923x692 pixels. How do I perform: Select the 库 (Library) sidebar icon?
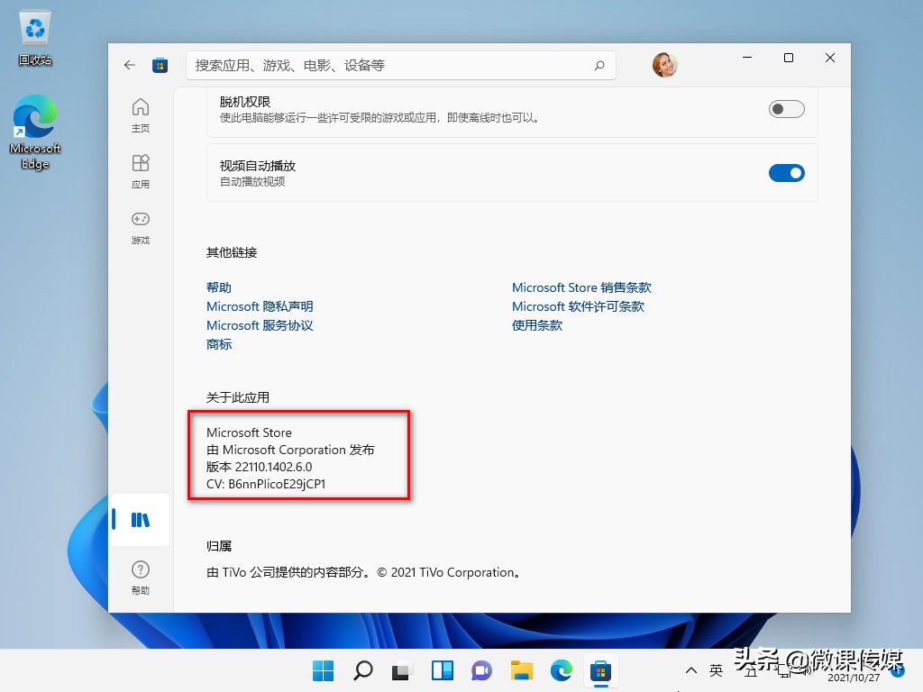pos(141,520)
